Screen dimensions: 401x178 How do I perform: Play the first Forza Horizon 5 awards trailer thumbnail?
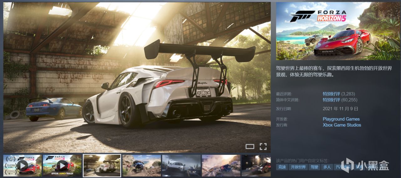point(22,165)
